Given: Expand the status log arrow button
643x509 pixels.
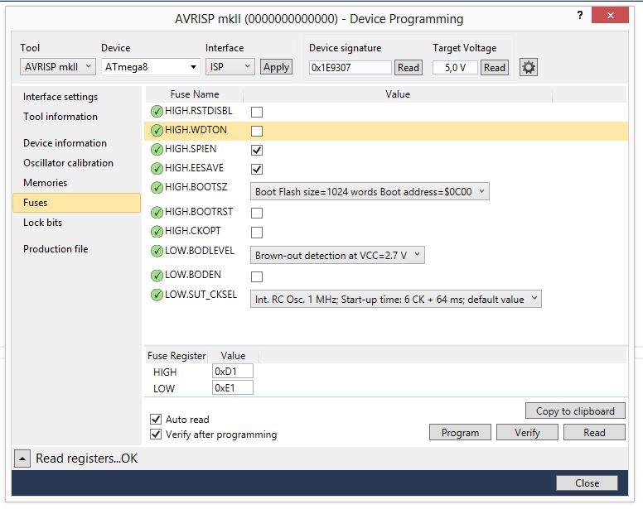Looking at the screenshot, I should coord(22,459).
